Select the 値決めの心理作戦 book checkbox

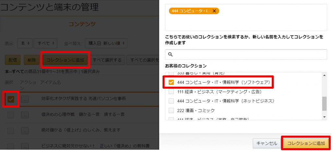11,115
